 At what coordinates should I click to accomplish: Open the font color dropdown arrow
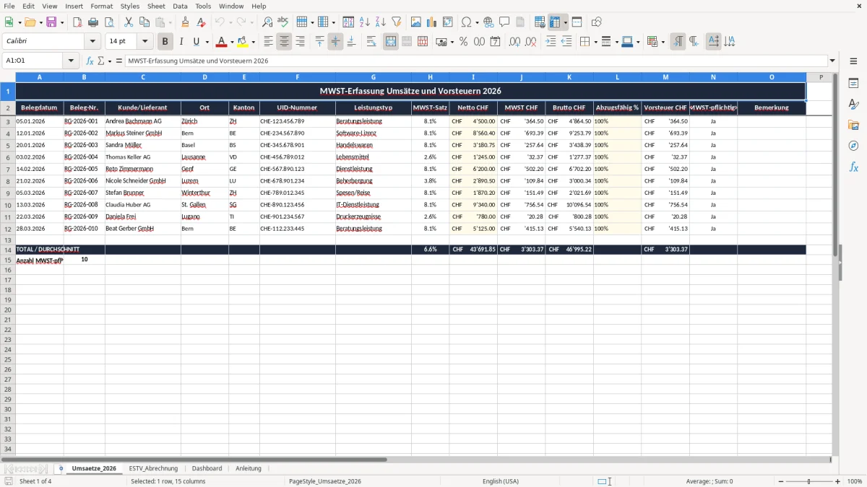coord(231,42)
